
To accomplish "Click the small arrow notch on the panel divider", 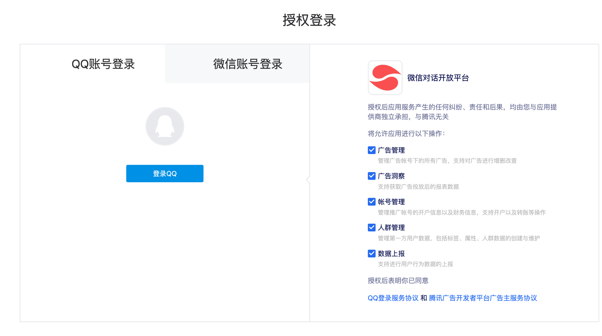I will [308, 180].
